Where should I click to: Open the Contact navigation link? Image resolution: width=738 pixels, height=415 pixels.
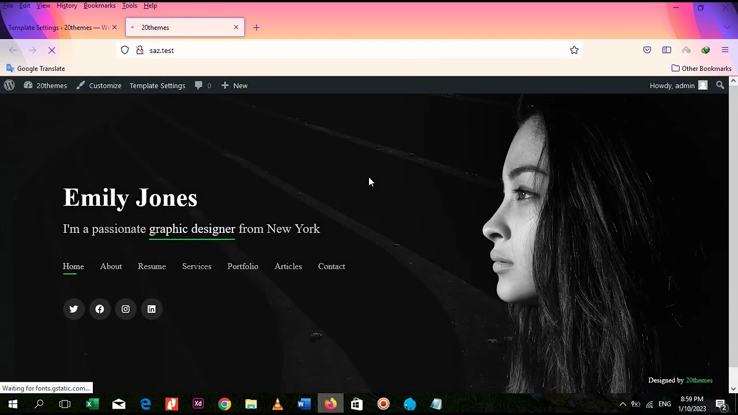coord(332,266)
